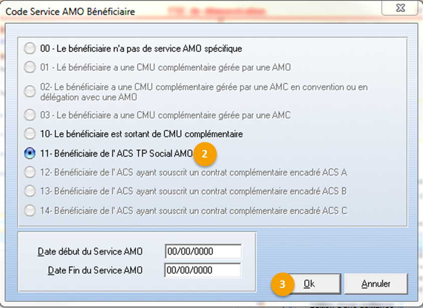The image size is (423, 308).
Task: Choose option 14 contrat encadré ACS C
Action: point(30,210)
